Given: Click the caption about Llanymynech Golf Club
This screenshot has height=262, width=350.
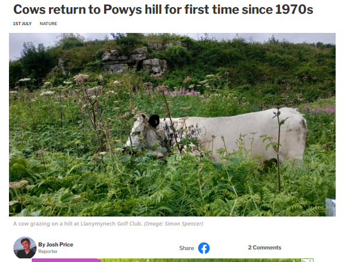Looking at the screenshot, I should tap(78, 223).
